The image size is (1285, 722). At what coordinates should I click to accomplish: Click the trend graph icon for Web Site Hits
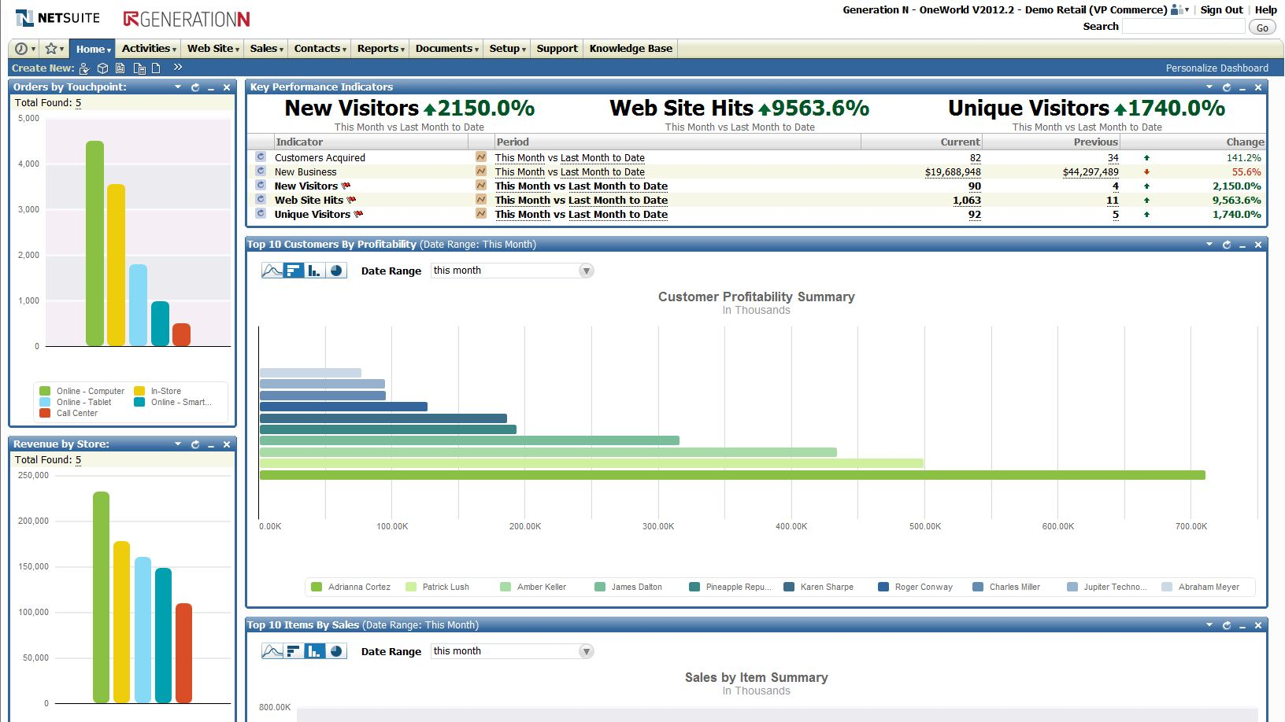(480, 200)
